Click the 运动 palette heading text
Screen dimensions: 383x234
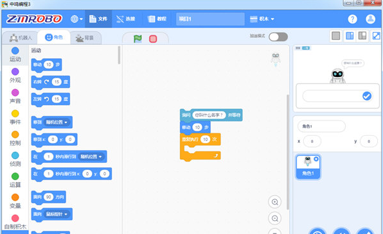pyautogui.click(x=36, y=51)
